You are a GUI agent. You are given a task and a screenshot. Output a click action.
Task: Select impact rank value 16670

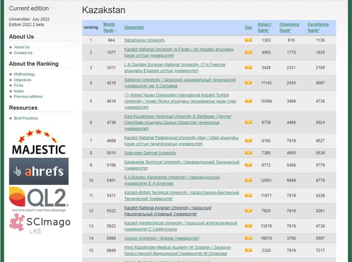point(266,238)
